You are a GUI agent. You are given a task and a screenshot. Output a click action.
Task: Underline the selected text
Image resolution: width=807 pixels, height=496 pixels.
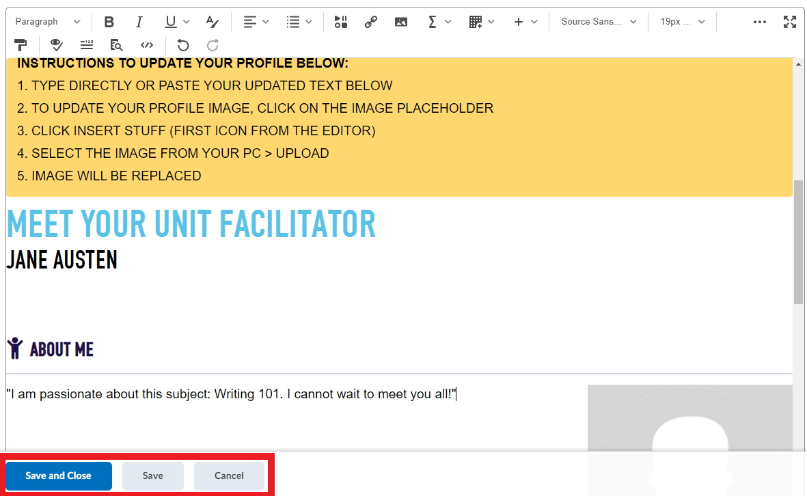click(x=170, y=22)
